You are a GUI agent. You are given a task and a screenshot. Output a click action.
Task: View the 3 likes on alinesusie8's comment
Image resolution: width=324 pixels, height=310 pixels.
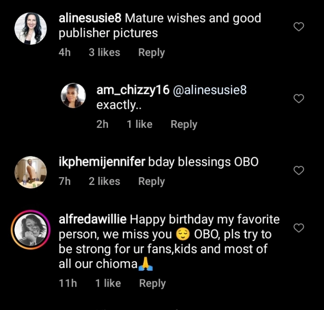pyautogui.click(x=104, y=53)
